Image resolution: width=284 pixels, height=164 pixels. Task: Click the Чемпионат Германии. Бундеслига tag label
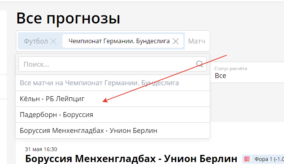(119, 41)
